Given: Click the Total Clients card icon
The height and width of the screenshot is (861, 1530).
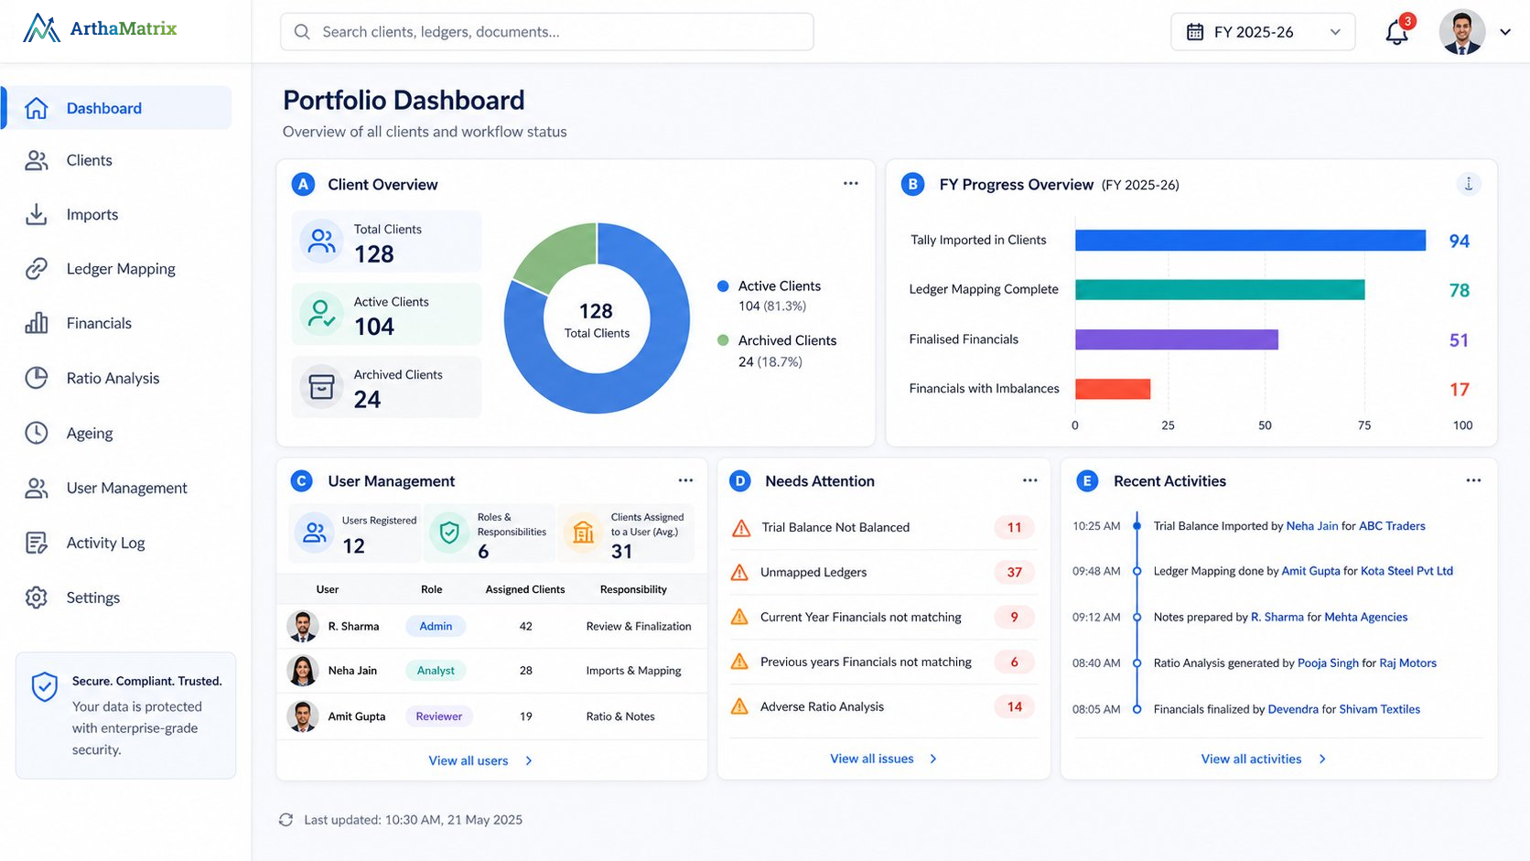Looking at the screenshot, I should pyautogui.click(x=322, y=242).
